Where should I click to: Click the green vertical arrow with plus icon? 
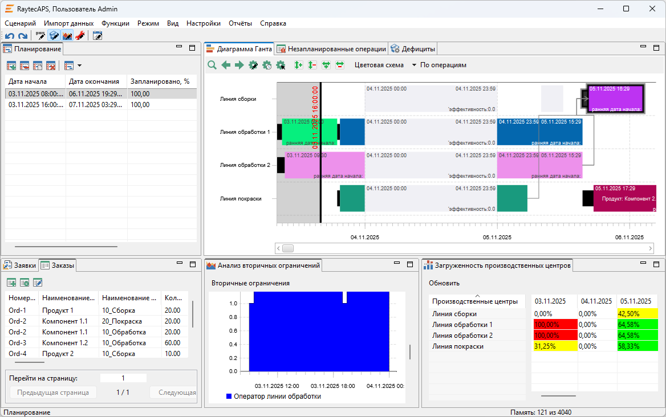pos(298,65)
